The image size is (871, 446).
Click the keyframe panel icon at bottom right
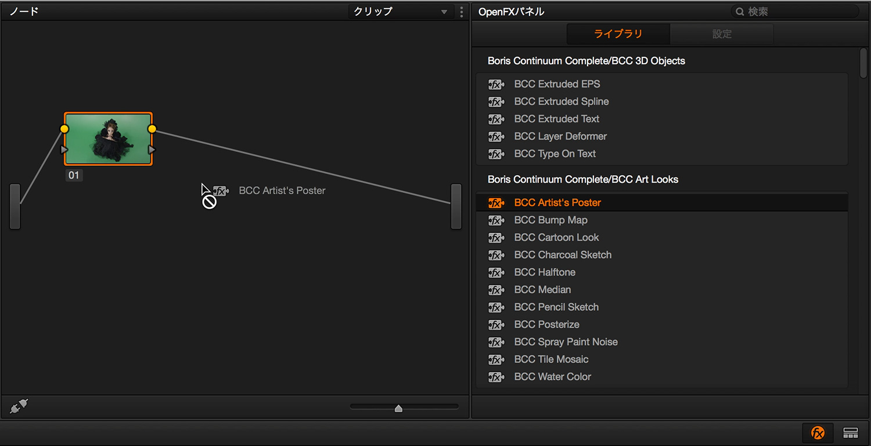tap(851, 433)
